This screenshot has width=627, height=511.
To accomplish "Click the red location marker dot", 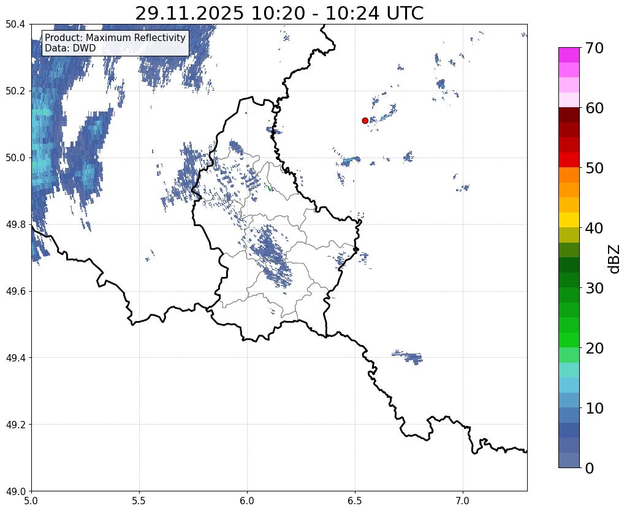I will (x=365, y=120).
